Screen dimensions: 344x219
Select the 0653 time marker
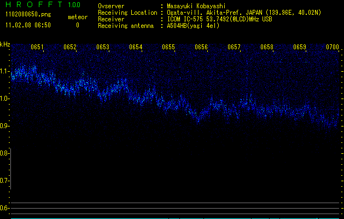[x=103, y=47]
